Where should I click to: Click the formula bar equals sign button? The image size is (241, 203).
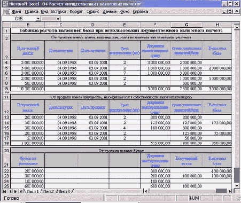(x=58, y=19)
